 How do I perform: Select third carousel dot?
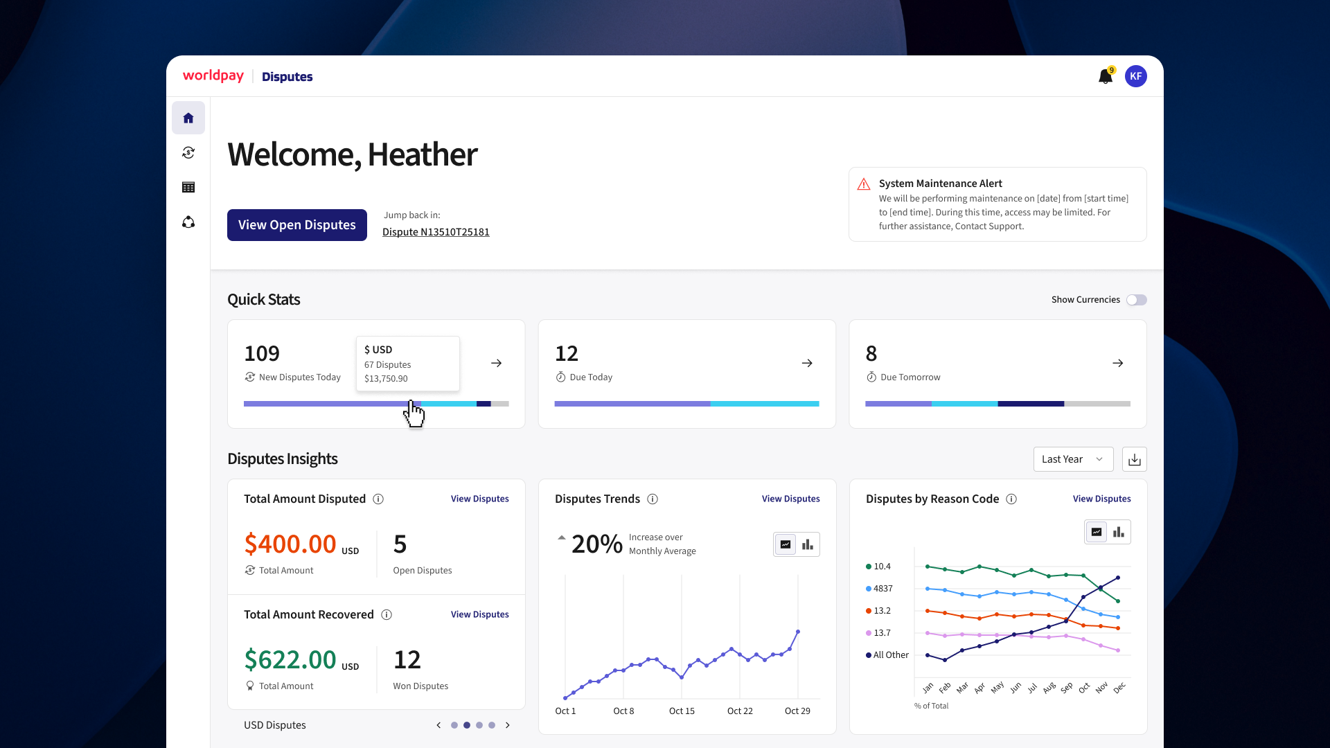tap(479, 725)
